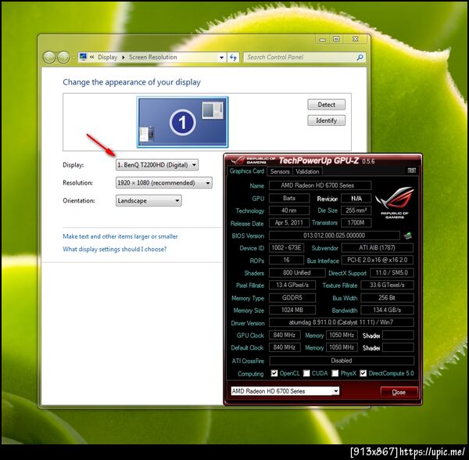469x460 pixels.
Task: Click the Revision value N/A
Action: [356, 198]
